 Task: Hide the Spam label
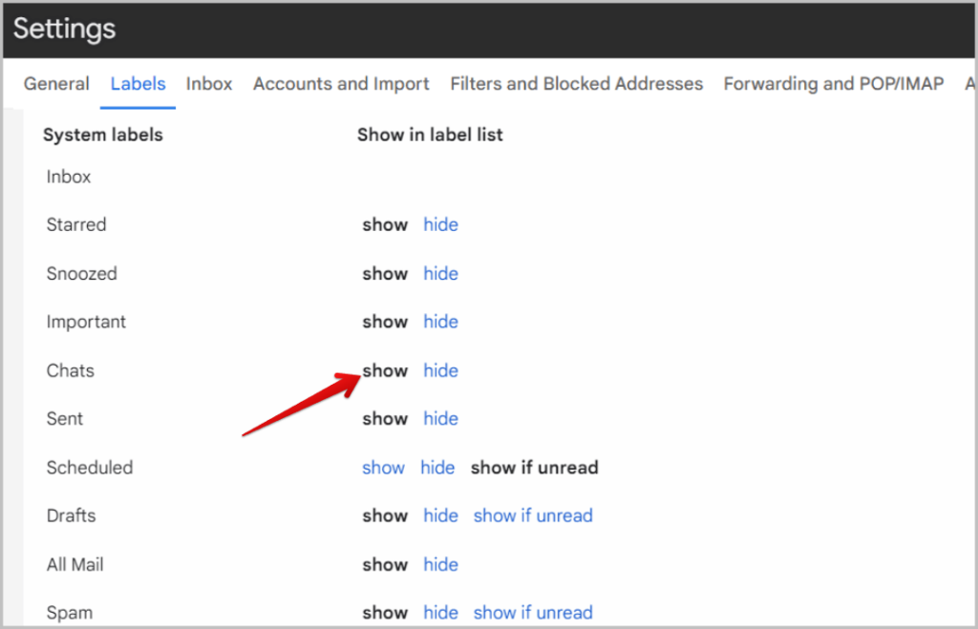pyautogui.click(x=441, y=613)
